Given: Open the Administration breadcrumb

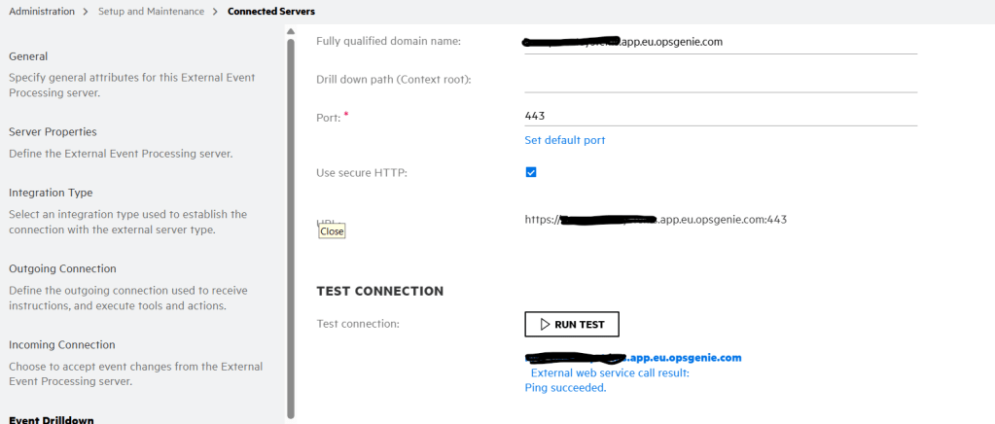Looking at the screenshot, I should click(42, 12).
